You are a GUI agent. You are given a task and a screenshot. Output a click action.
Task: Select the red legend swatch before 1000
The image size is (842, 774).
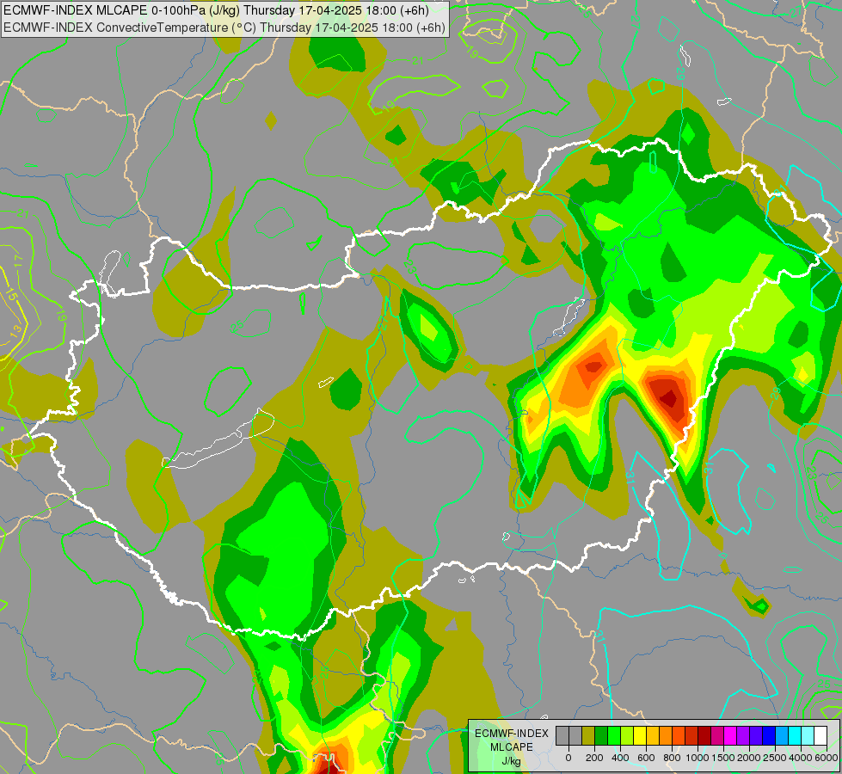click(691, 736)
